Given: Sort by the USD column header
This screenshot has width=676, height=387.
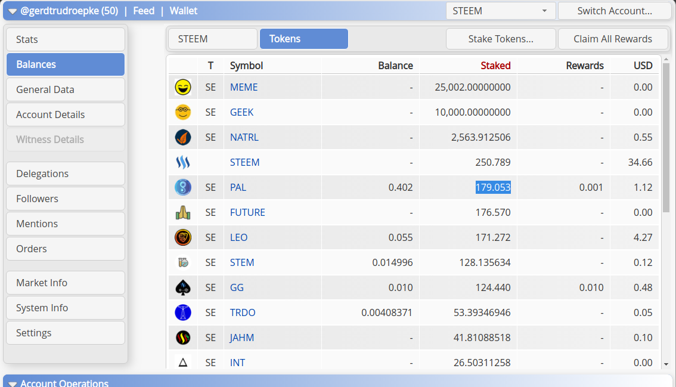Looking at the screenshot, I should [x=643, y=66].
